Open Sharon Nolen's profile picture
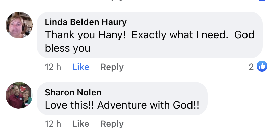This screenshot has width=274, height=129. pos(19,95)
